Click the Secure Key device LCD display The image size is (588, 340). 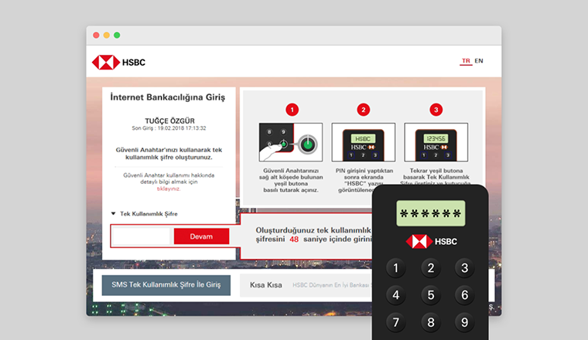[x=430, y=213]
